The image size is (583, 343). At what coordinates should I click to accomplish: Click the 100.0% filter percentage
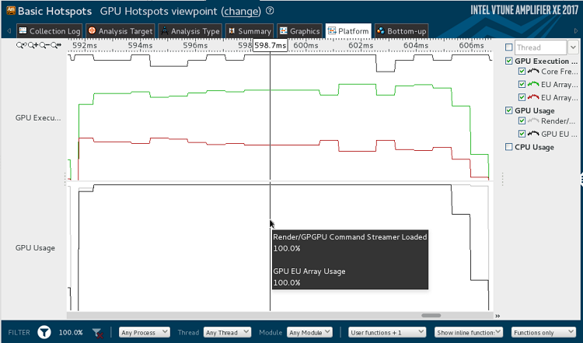[71, 332]
